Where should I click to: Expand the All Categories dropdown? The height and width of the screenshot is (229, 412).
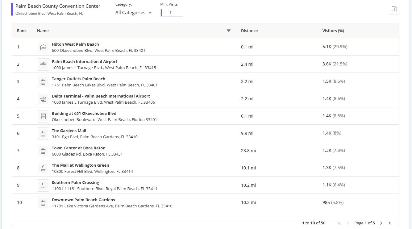pyautogui.click(x=133, y=13)
